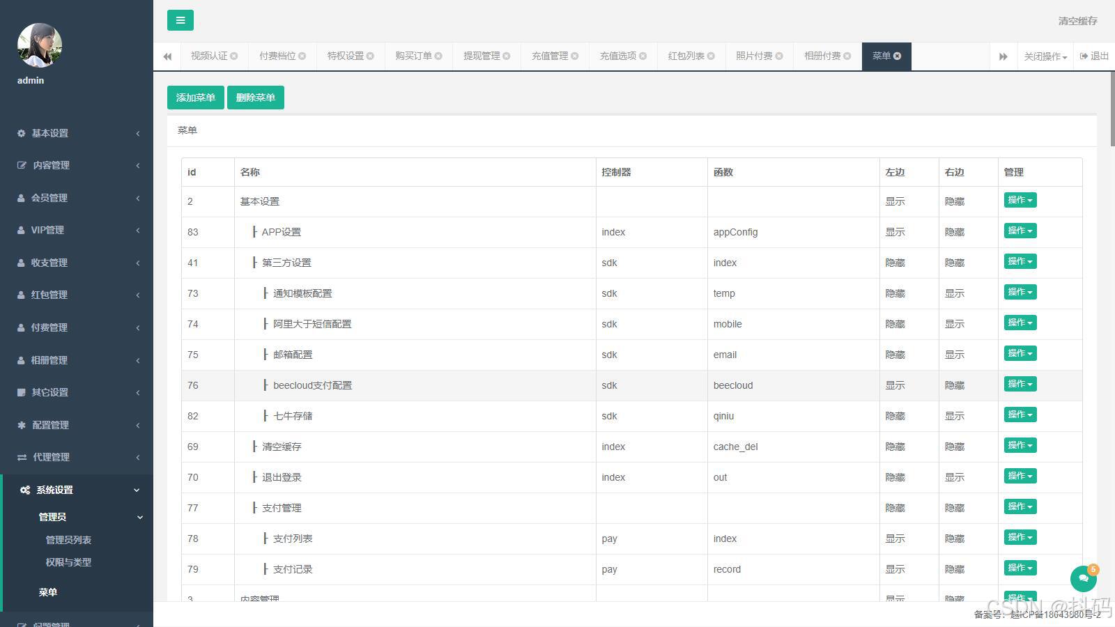The height and width of the screenshot is (627, 1115).
Task: Click the 系统设置 gears icon in sidebar
Action: (x=25, y=490)
